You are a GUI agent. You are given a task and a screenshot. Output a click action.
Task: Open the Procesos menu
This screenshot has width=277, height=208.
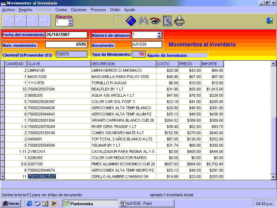(98, 10)
